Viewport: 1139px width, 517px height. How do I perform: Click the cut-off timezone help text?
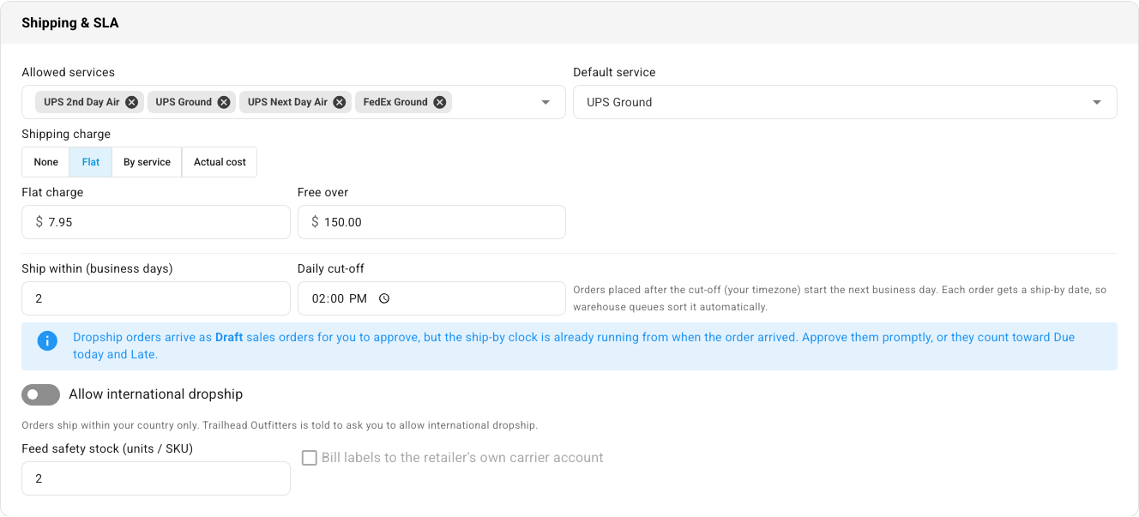coord(840,298)
